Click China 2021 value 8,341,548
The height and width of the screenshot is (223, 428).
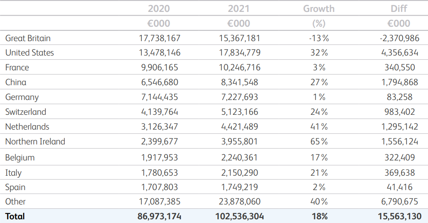(240, 82)
